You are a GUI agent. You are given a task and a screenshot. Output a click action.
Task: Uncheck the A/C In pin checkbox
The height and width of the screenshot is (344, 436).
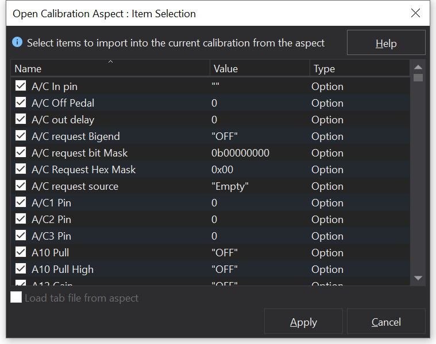(21, 86)
